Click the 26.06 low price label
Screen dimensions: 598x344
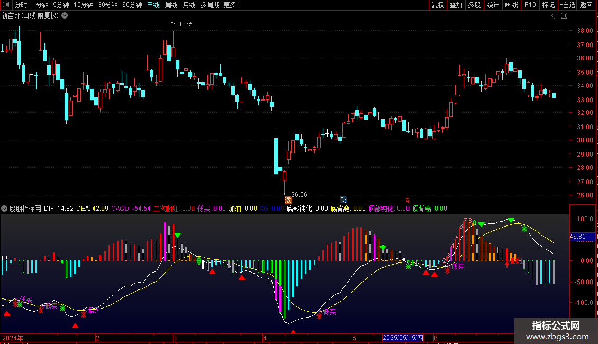tap(299, 195)
